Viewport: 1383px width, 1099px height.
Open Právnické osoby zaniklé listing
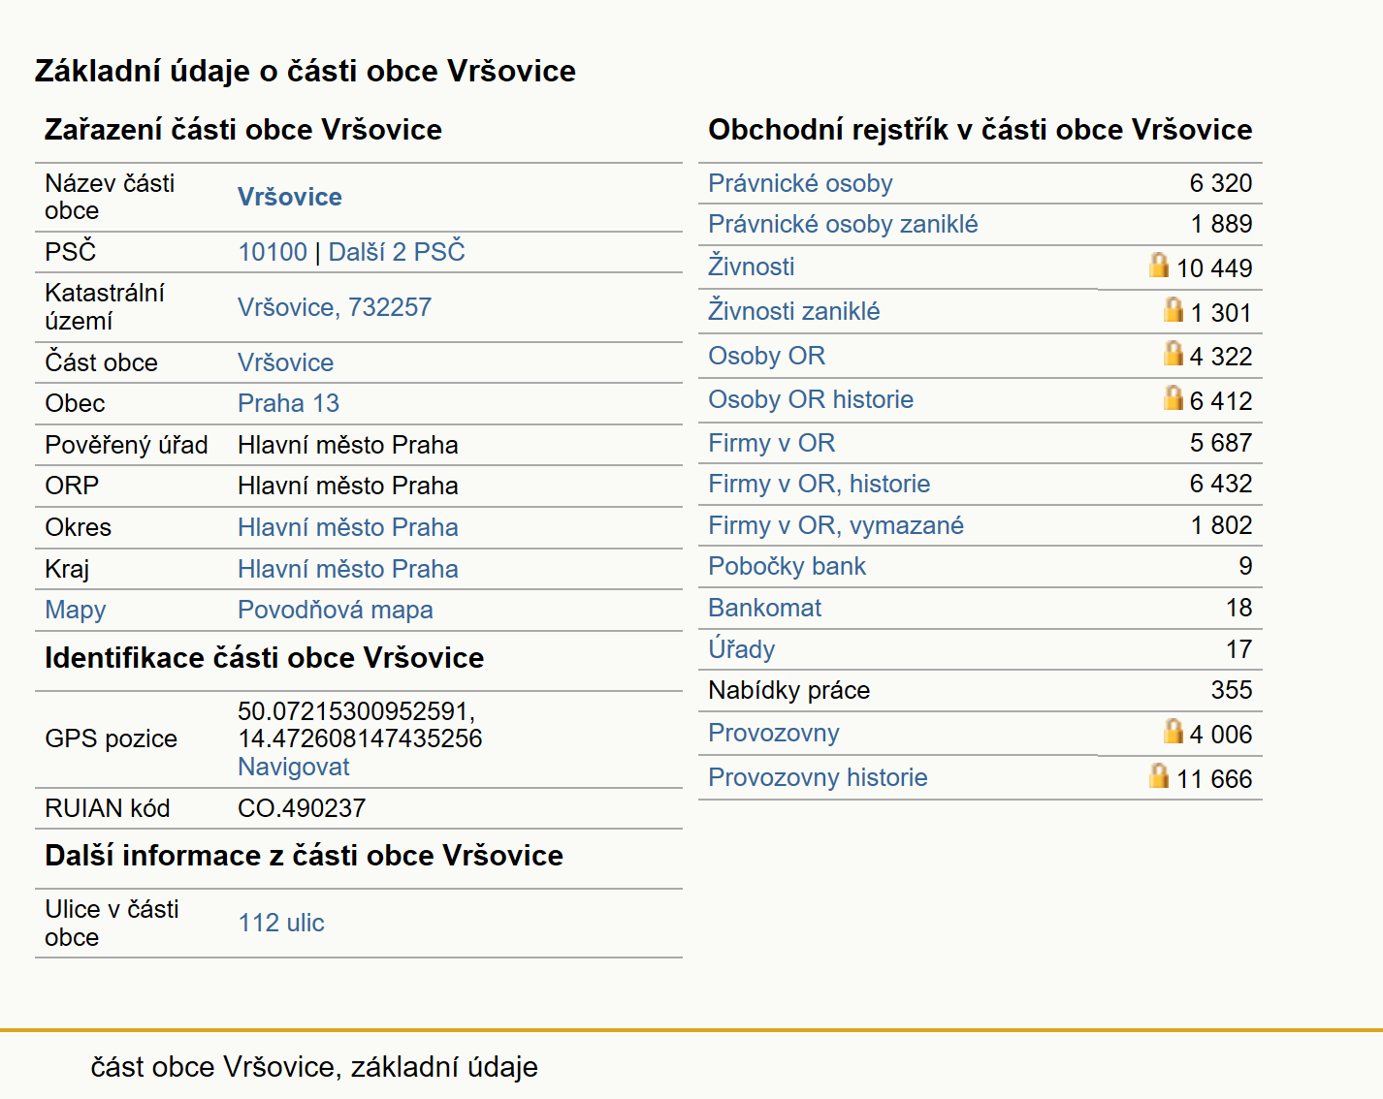coord(843,224)
